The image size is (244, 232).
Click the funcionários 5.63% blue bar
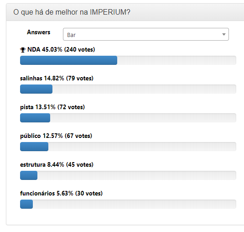pyautogui.click(x=26, y=204)
